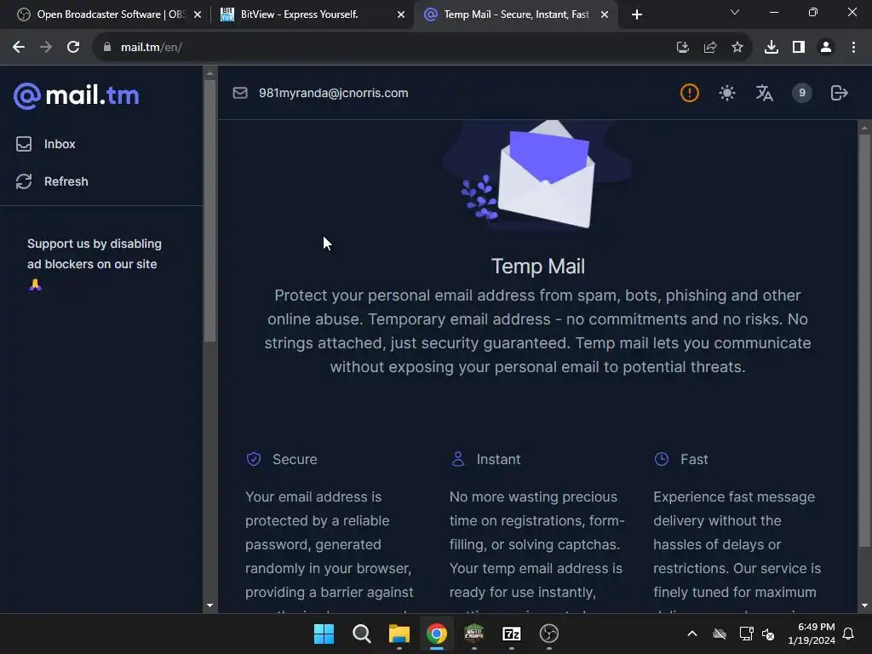Open a new browser tab
The image size is (872, 654).
point(637,15)
